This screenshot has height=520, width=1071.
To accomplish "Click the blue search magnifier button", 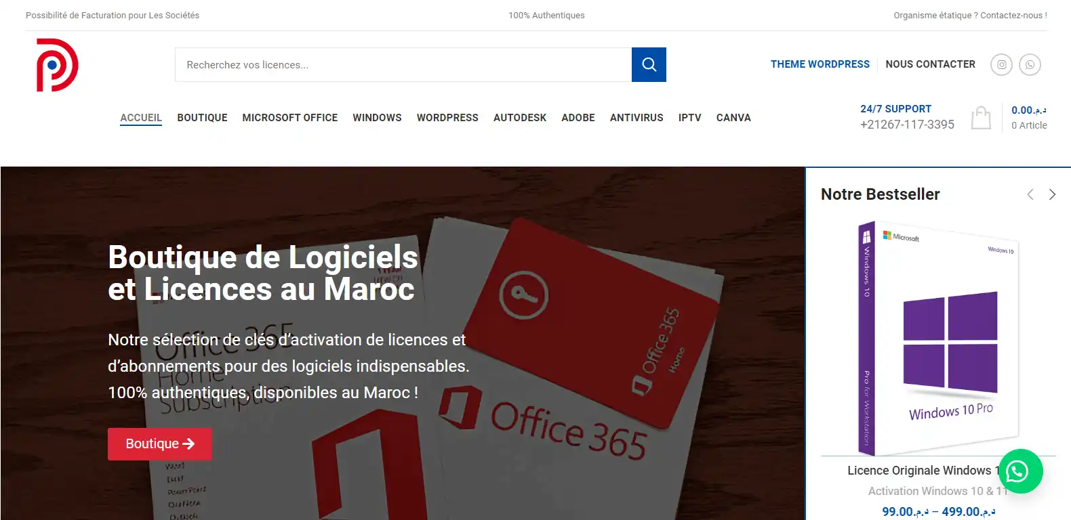I will pos(649,64).
